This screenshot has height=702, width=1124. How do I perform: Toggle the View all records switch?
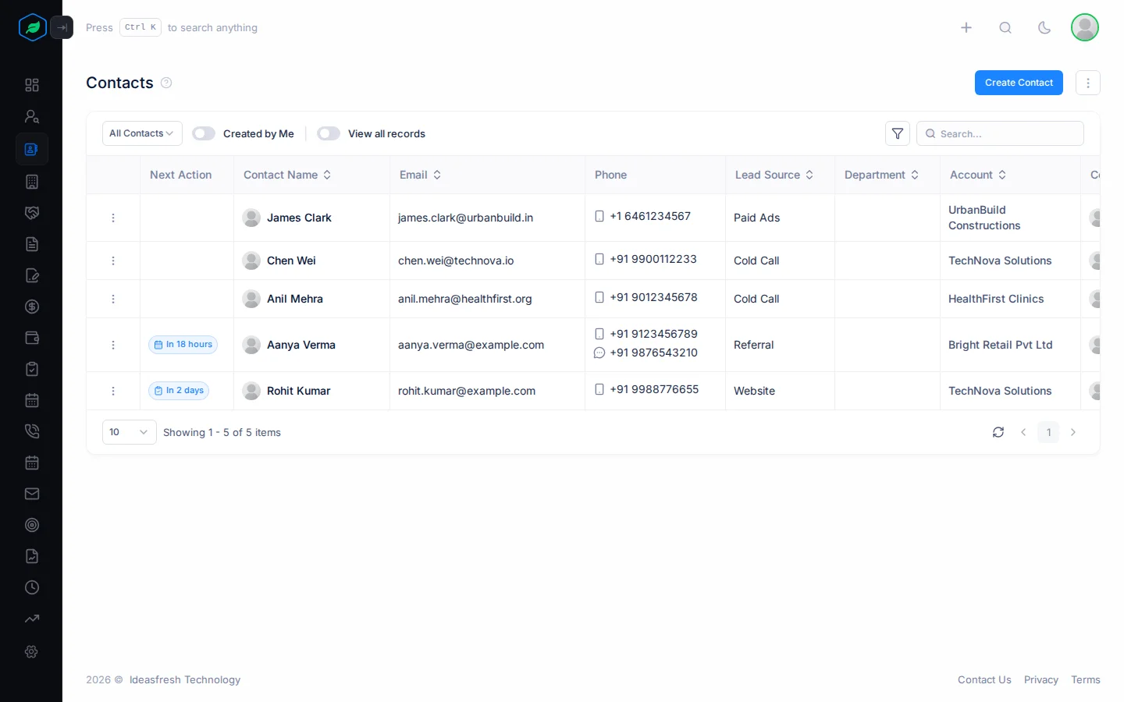pos(329,133)
